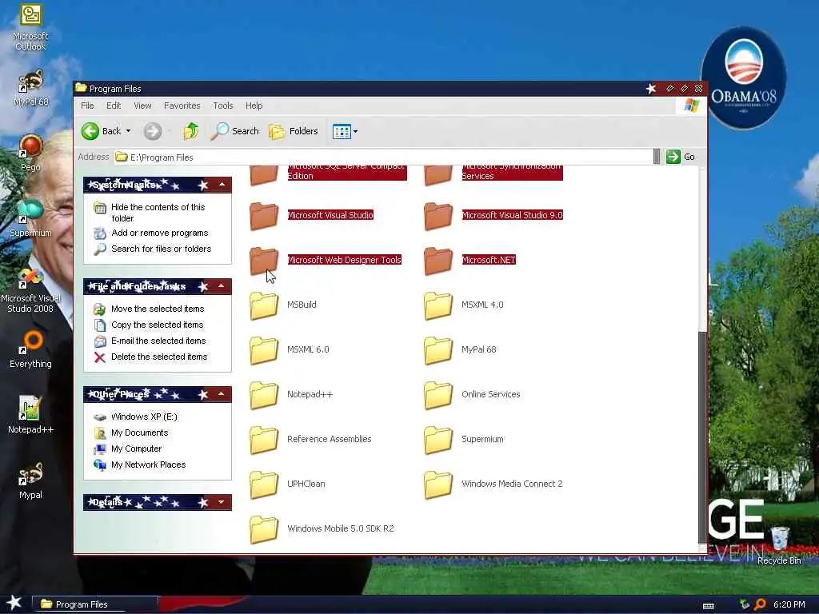Click the Program Files taskbar button
This screenshot has height=614, width=819.
coord(95,604)
